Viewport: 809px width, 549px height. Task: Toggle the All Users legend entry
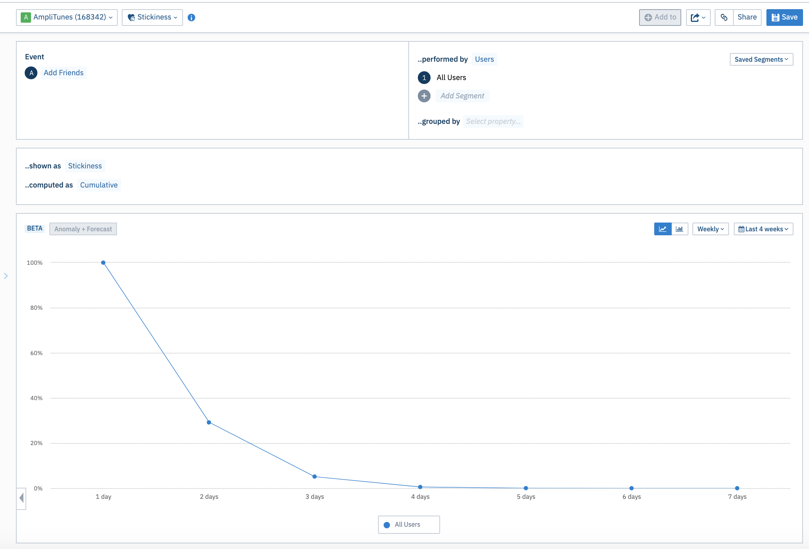point(409,525)
